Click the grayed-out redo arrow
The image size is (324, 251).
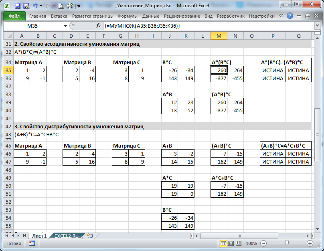tap(48, 6)
